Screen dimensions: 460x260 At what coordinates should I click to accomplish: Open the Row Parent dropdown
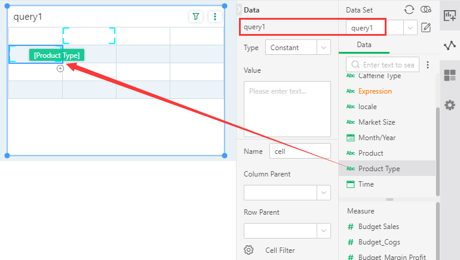[323, 231]
